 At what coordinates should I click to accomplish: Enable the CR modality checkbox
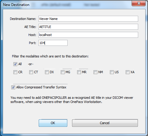[15, 72]
